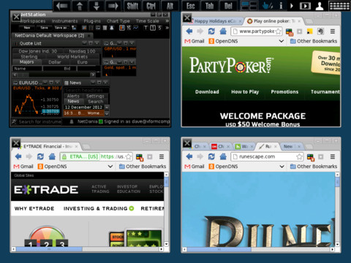Open the window layout grid icon
This screenshot has width=351, height=263.
pos(249,6)
